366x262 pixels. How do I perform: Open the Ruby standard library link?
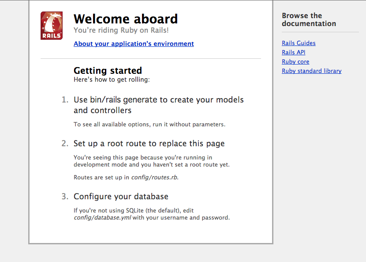311,71
